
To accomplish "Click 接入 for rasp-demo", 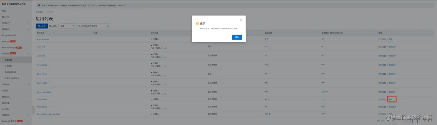I will tap(391, 99).
